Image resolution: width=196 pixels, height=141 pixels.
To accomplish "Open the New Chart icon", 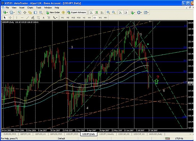I will coord(5,13).
